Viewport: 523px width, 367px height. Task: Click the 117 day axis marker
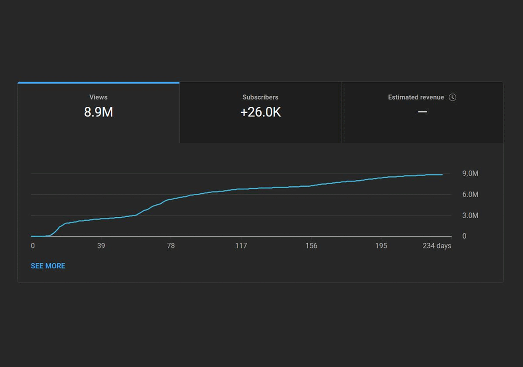click(x=241, y=246)
